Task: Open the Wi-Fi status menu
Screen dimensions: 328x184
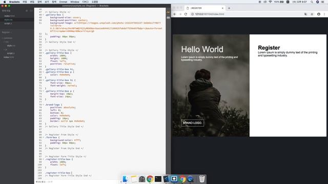Action: click(x=270, y=2)
